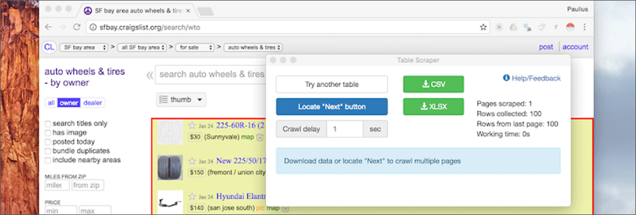636x215 pixels.
Task: Open the tire stack thumbnail of New 225/50/17
Action: (170, 167)
